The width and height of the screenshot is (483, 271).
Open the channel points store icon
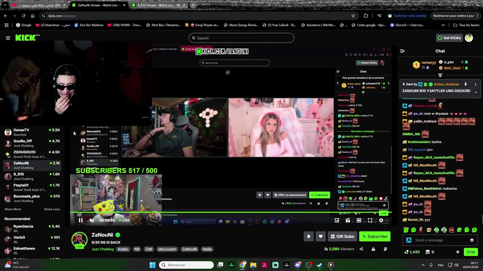tap(428, 252)
